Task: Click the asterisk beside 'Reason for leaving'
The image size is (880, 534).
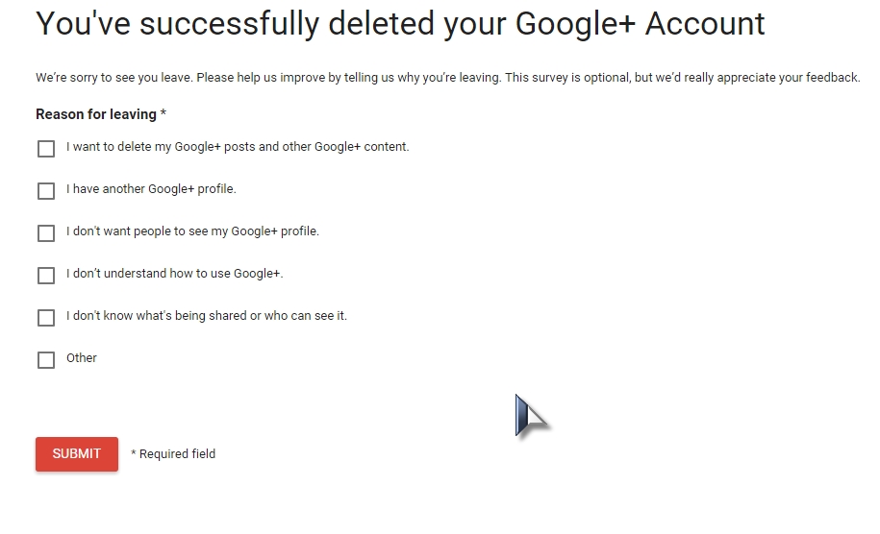Action: (x=163, y=112)
